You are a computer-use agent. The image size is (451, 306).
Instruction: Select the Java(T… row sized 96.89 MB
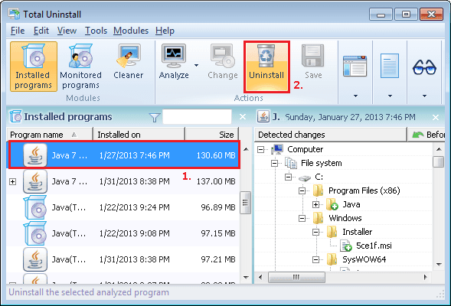click(x=123, y=207)
